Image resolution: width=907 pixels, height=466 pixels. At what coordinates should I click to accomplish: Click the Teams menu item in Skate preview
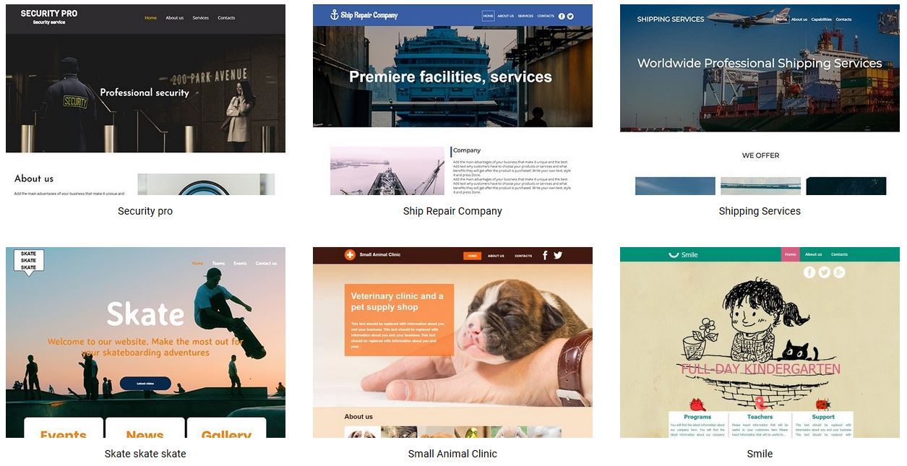tap(218, 264)
